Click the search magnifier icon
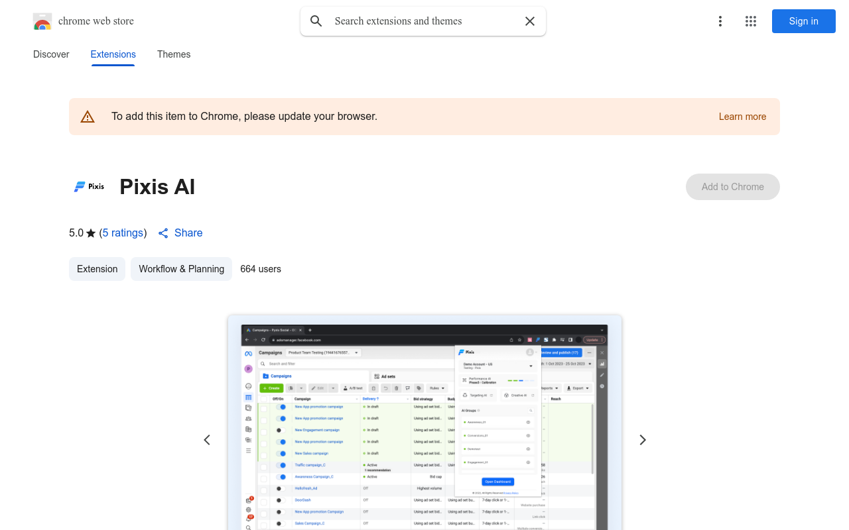 coord(316,21)
